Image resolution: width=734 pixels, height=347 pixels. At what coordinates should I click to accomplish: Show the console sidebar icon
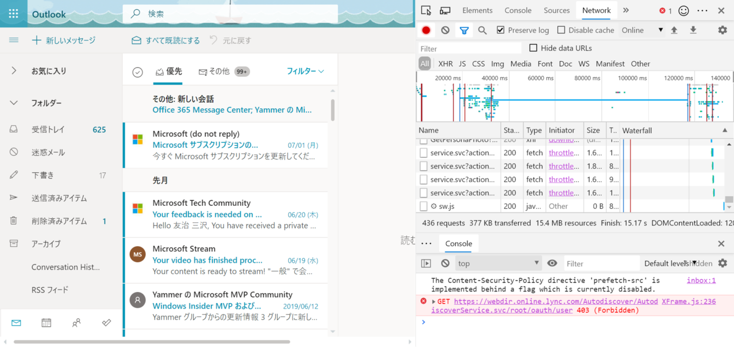click(426, 263)
